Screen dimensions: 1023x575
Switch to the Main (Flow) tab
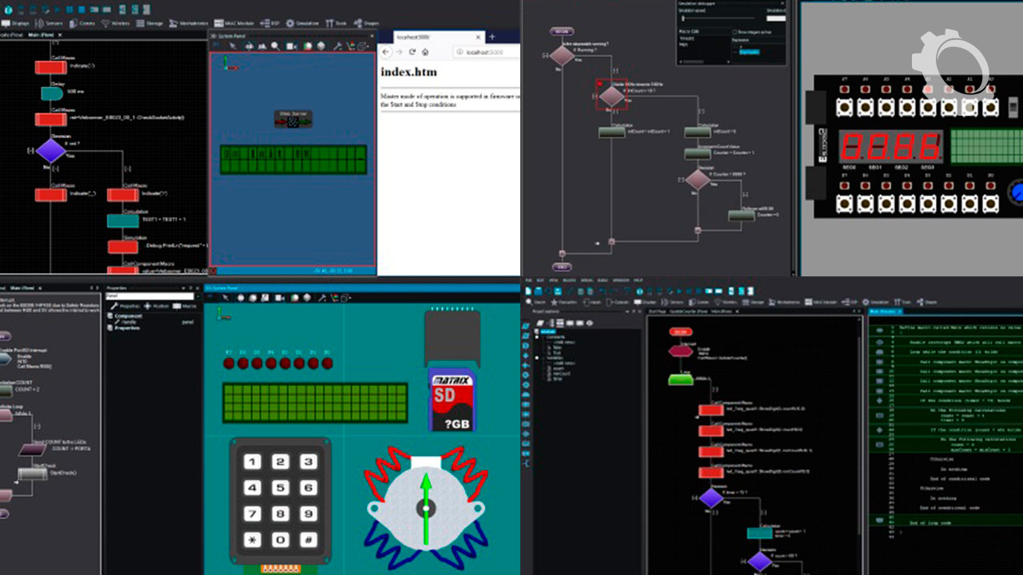pyautogui.click(x=40, y=35)
